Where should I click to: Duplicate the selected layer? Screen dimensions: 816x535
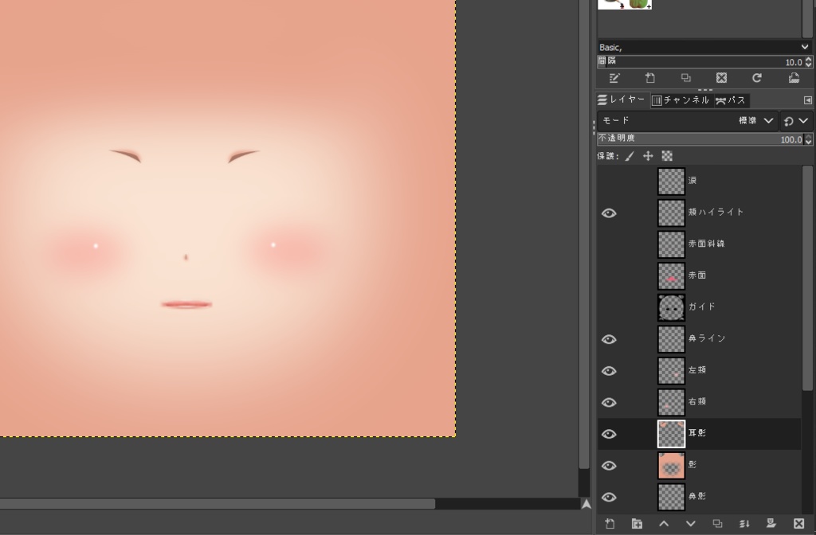718,524
